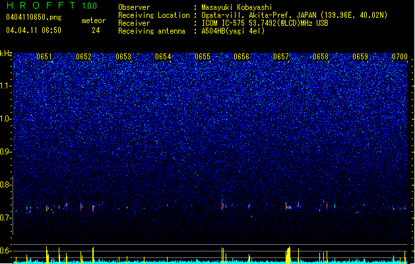Click the 1.0 kHz axis label
The image size is (415, 264).
point(5,119)
